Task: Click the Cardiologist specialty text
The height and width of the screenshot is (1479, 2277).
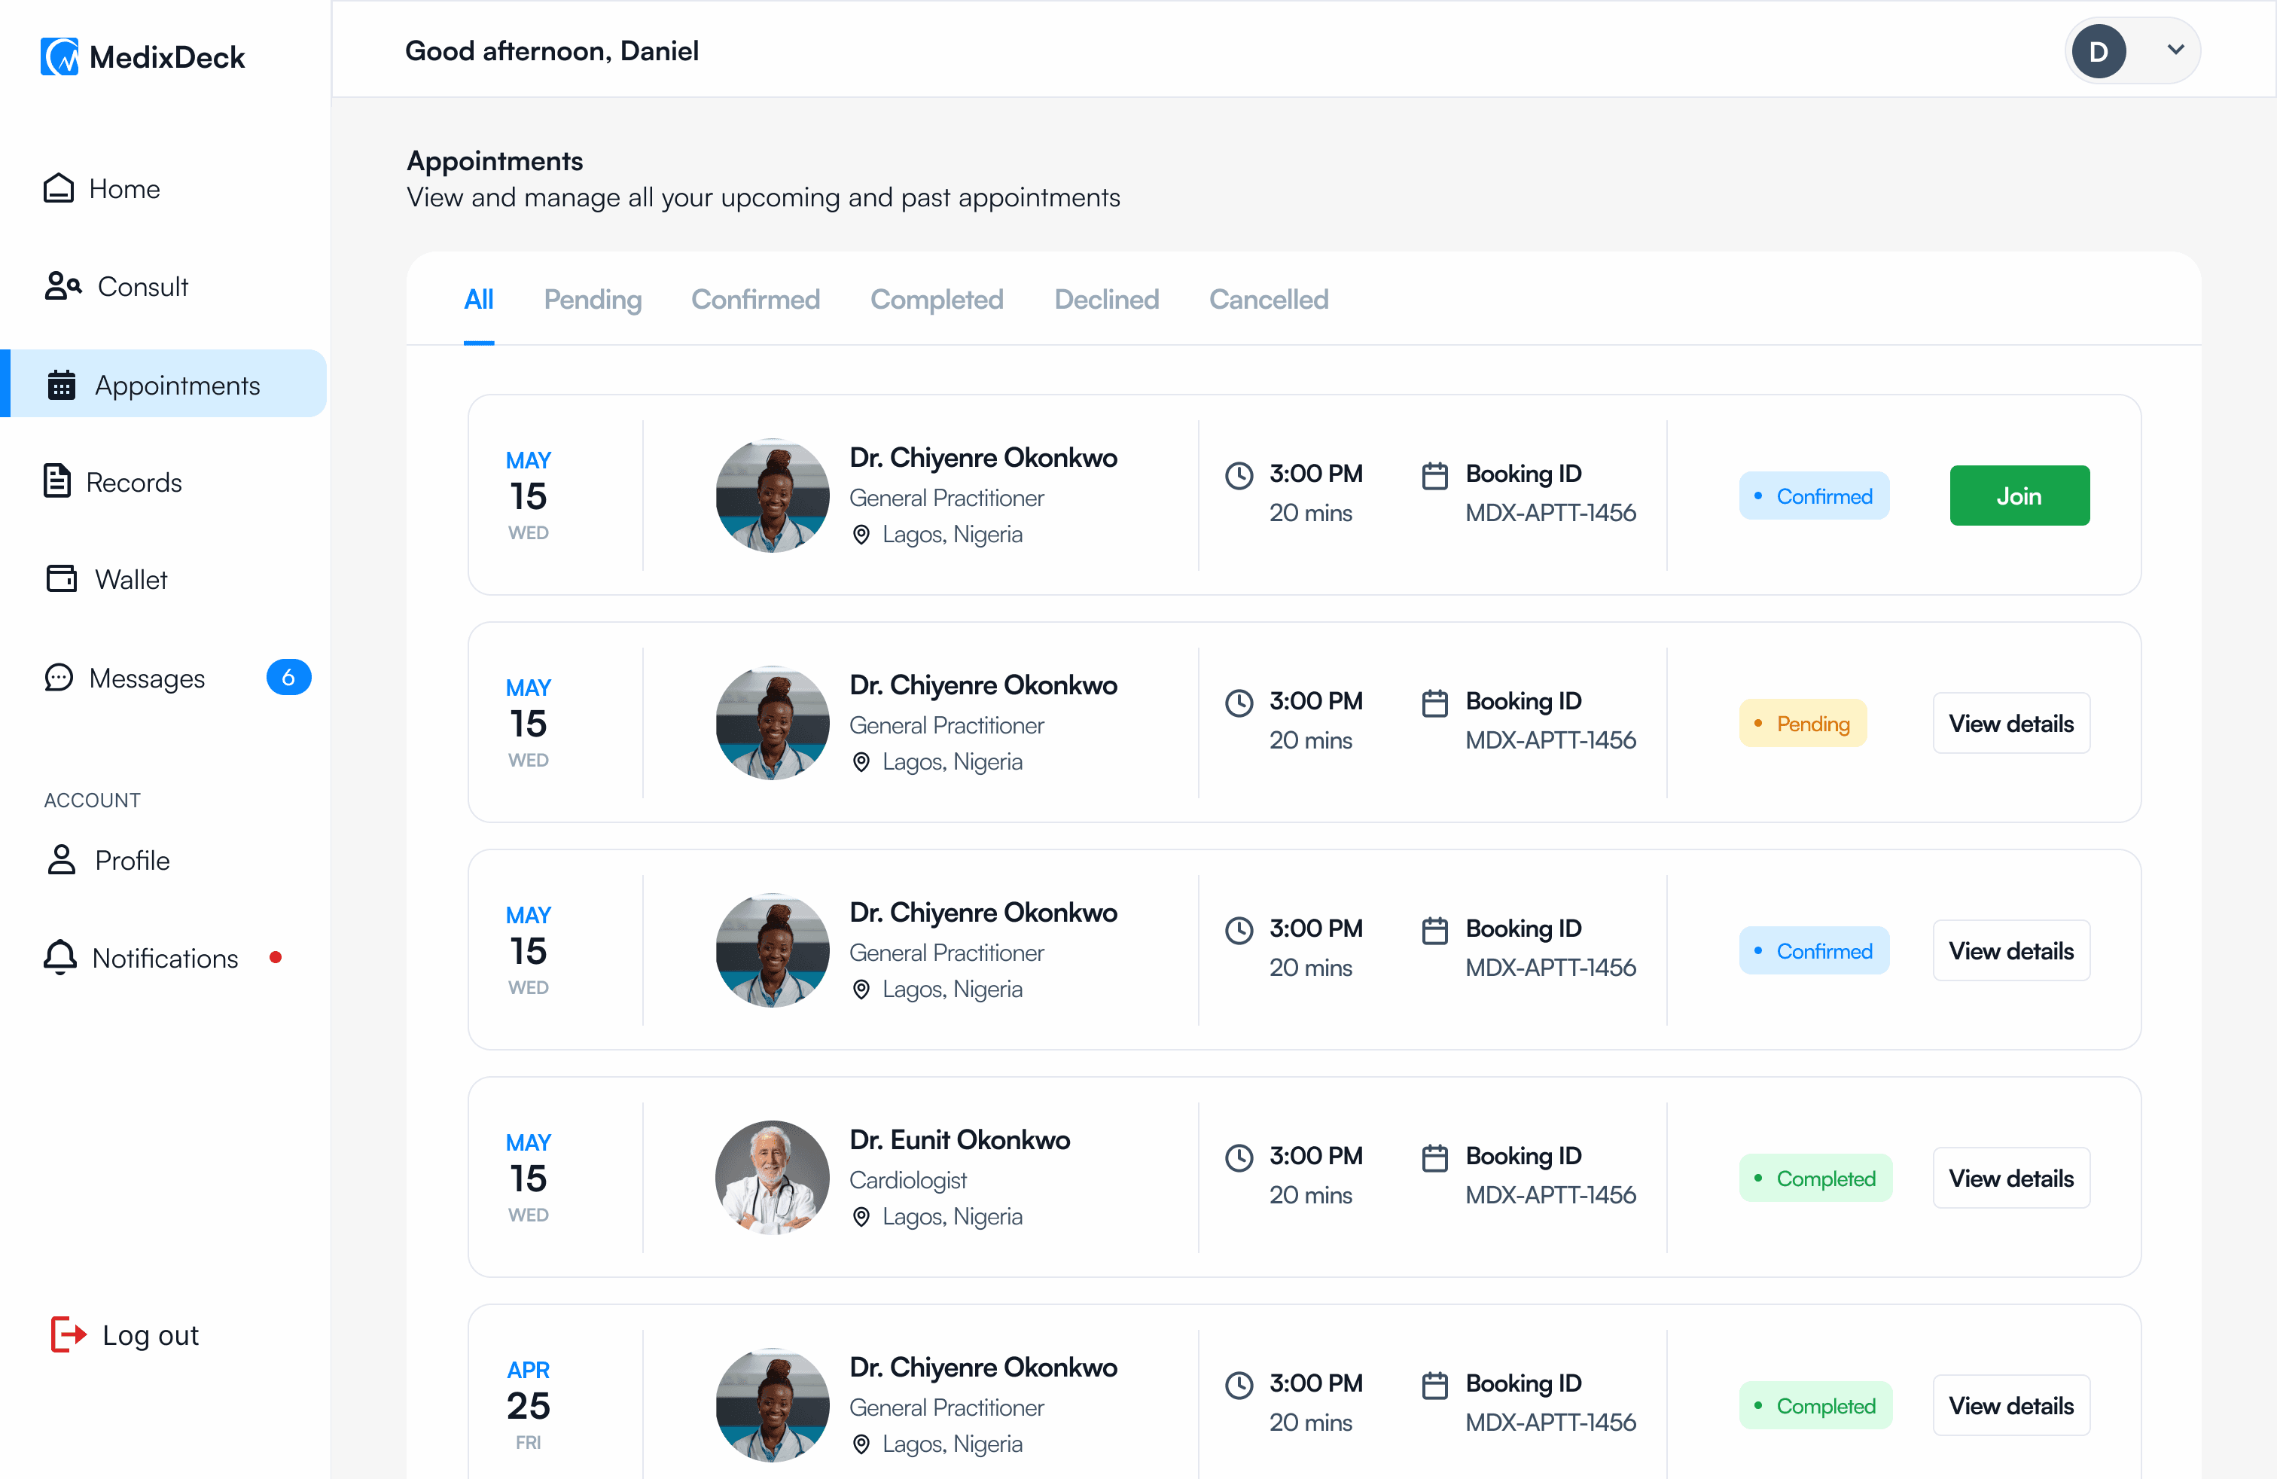Action: point(908,1181)
